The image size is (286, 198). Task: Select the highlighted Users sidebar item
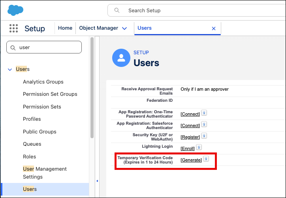[x=45, y=189]
